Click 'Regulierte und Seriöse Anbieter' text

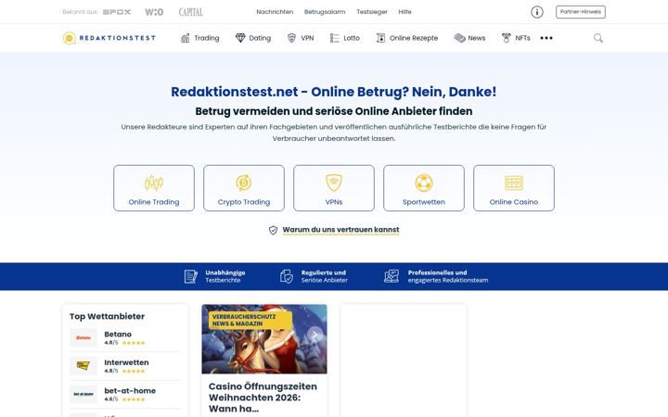point(324,276)
